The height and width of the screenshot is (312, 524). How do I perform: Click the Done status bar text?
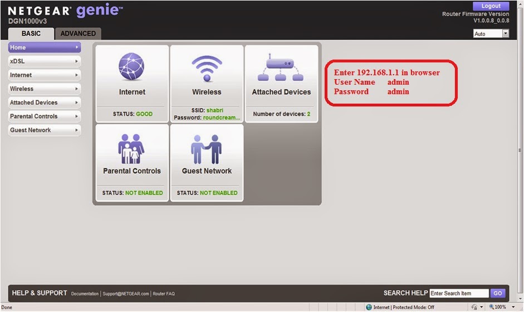click(7, 308)
